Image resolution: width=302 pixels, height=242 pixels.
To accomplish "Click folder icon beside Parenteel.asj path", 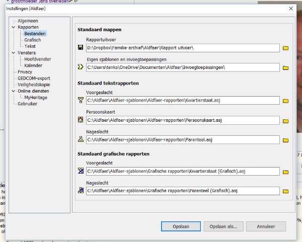I will [x=285, y=140].
